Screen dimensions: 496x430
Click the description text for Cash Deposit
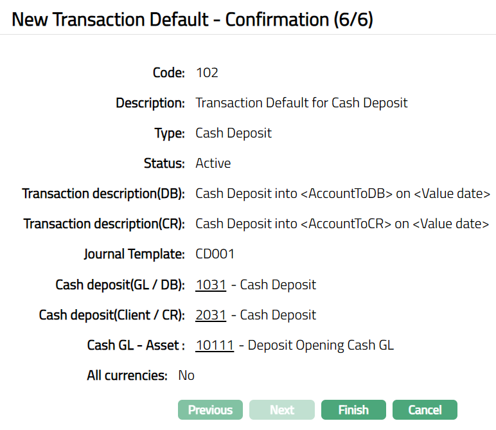[301, 103]
